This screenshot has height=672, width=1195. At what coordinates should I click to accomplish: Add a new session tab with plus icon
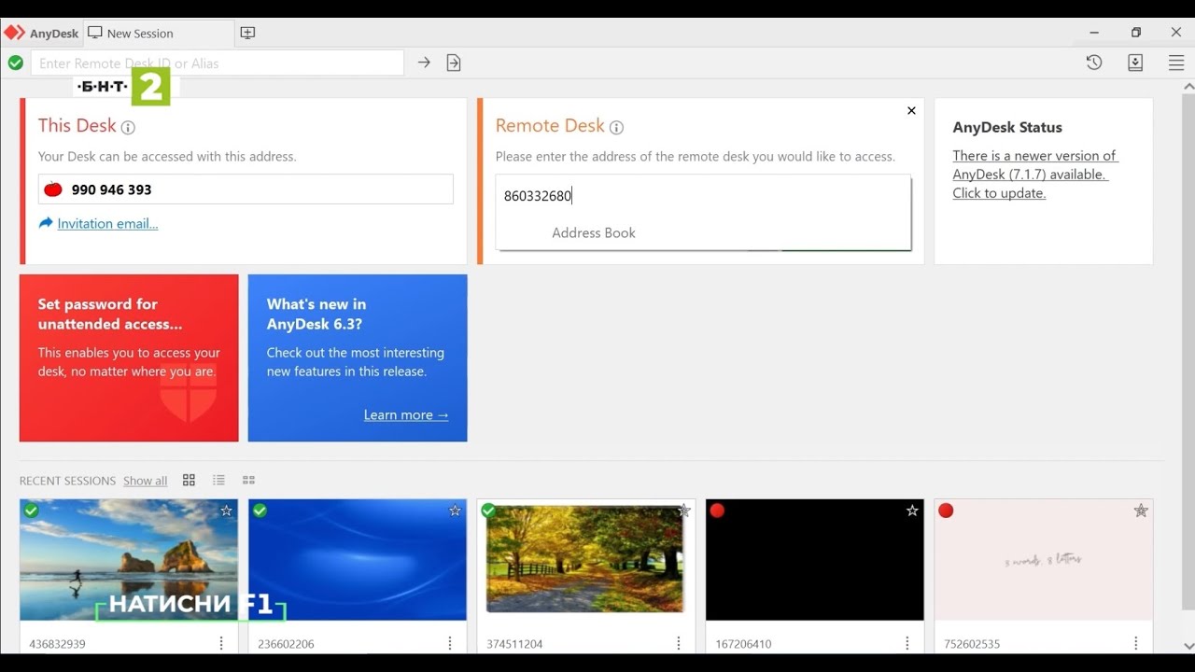click(247, 33)
